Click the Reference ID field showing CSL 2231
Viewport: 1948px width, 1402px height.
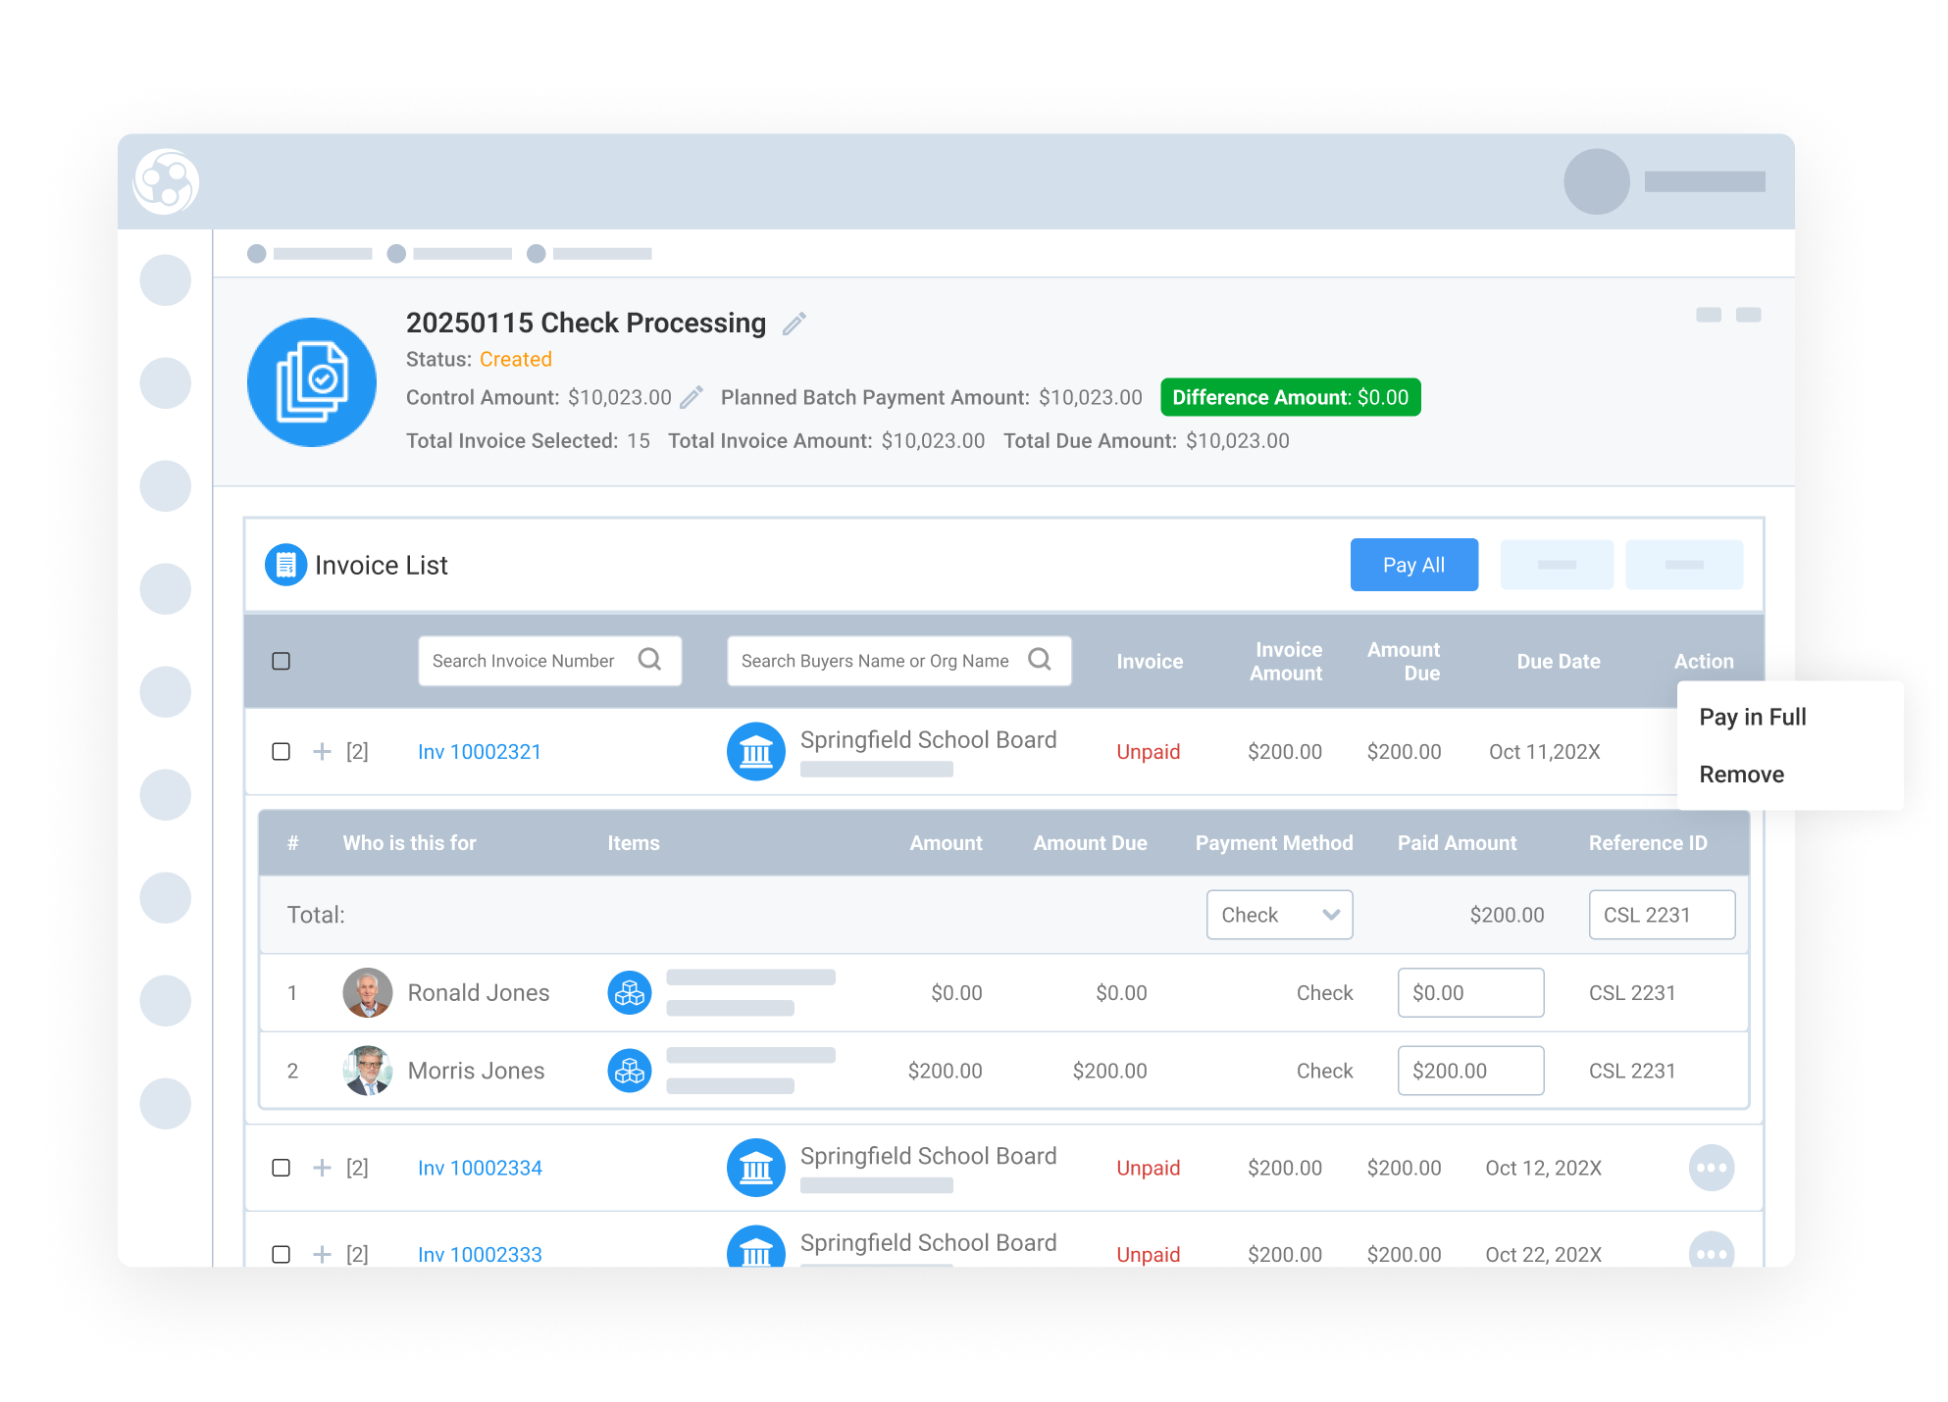(1662, 914)
